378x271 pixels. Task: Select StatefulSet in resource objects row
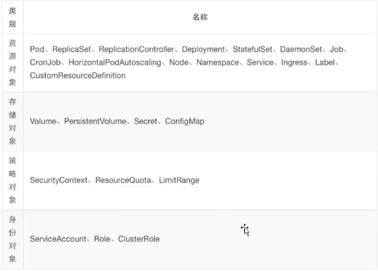click(x=252, y=50)
